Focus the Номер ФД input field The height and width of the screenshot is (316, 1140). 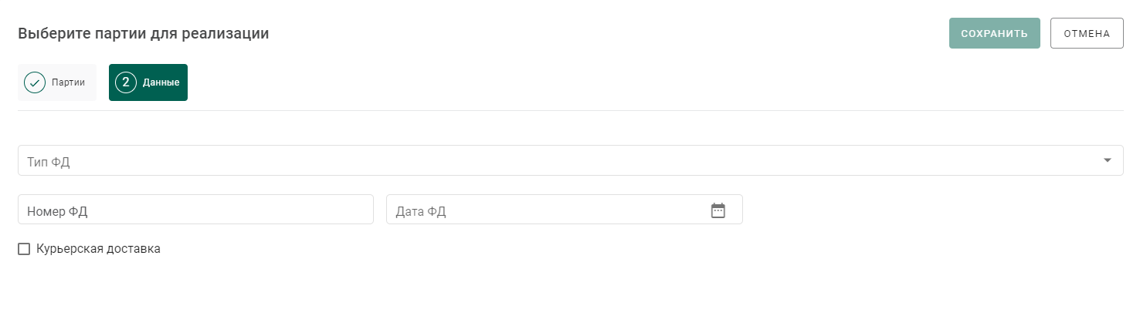[195, 210]
